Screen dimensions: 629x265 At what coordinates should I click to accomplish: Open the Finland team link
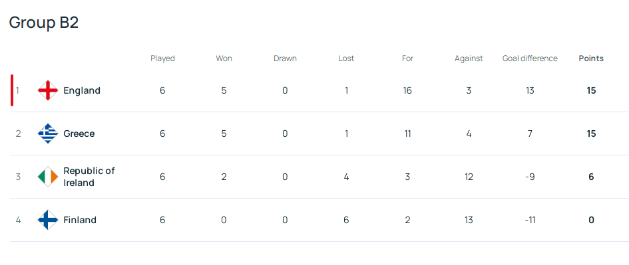pos(80,220)
